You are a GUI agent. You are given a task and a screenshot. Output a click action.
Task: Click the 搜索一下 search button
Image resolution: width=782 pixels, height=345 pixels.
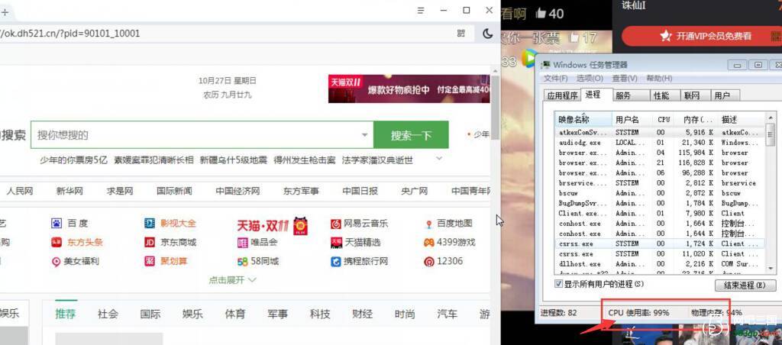tap(411, 134)
